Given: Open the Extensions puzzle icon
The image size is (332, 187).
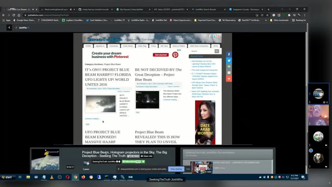Looking at the screenshot, I should [x=289, y=15].
